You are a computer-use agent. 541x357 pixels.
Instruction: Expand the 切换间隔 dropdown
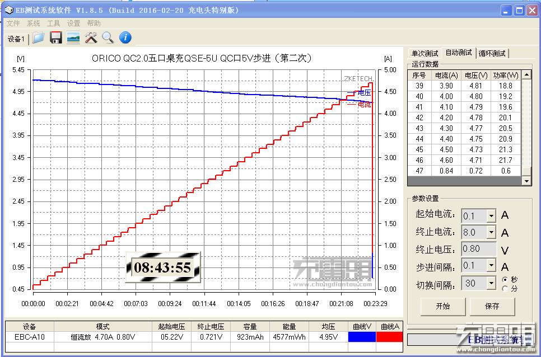click(x=491, y=283)
